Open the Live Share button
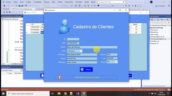The height and width of the screenshot is (96, 172). pyautogui.click(x=160, y=6)
